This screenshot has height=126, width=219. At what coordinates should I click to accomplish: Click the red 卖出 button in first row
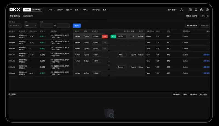point(105,36)
